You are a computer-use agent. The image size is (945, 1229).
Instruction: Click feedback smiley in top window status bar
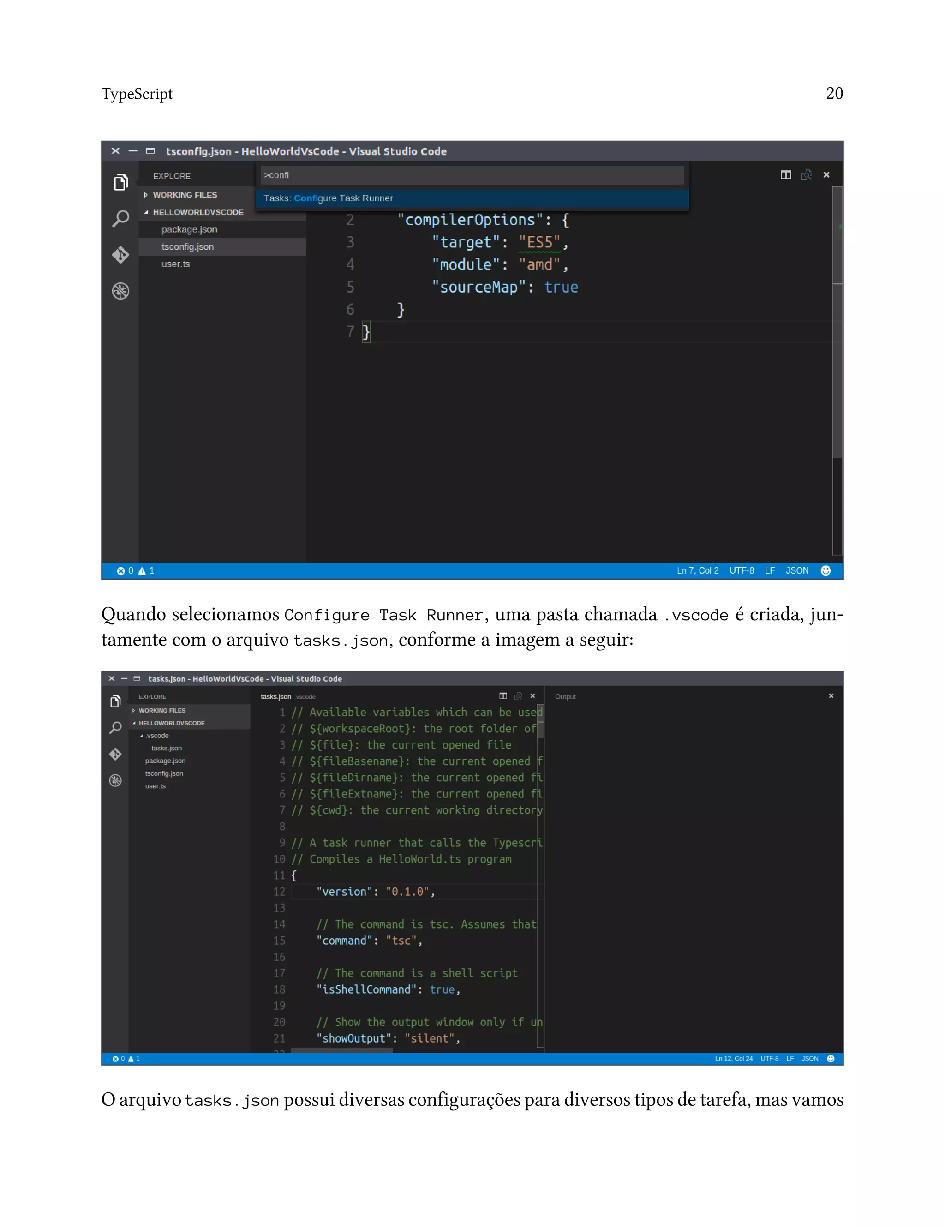pyautogui.click(x=826, y=570)
